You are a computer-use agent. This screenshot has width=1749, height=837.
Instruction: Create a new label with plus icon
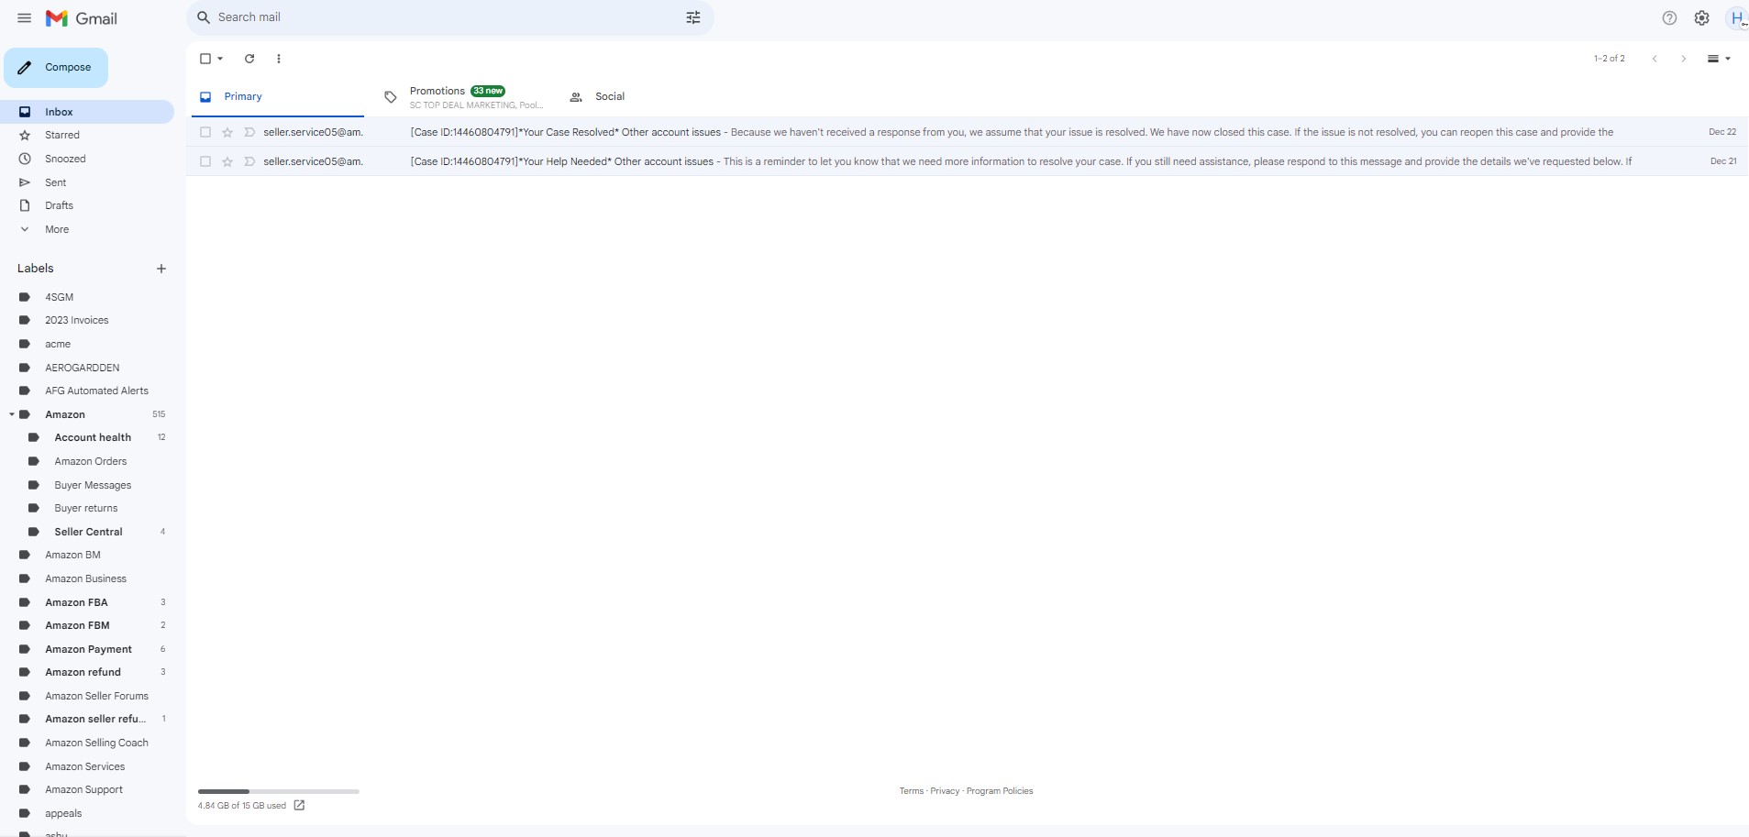pyautogui.click(x=161, y=269)
